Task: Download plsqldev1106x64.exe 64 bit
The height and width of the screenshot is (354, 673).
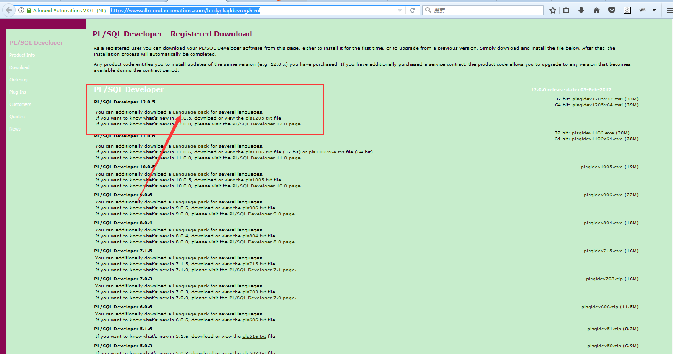Action: 597,139
